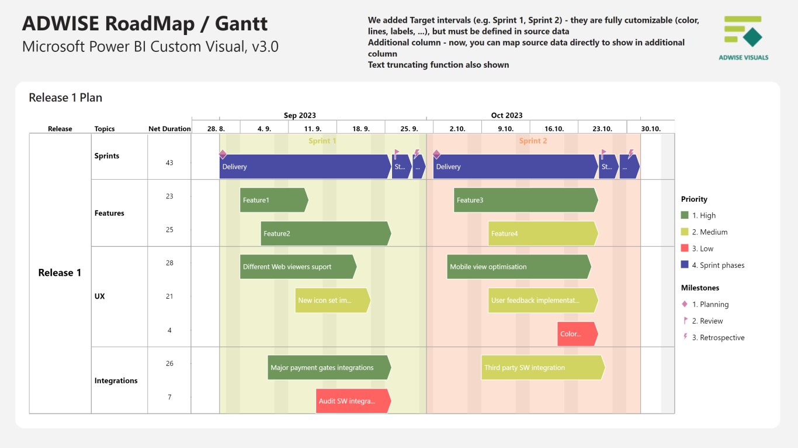Click the Oct 2023 month header
This screenshot has height=448, width=798.
tap(506, 116)
